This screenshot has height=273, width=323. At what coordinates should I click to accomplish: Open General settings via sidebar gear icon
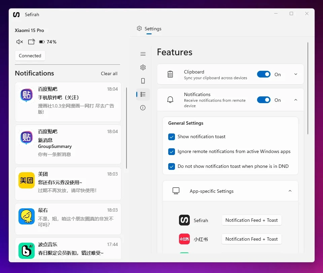143,67
